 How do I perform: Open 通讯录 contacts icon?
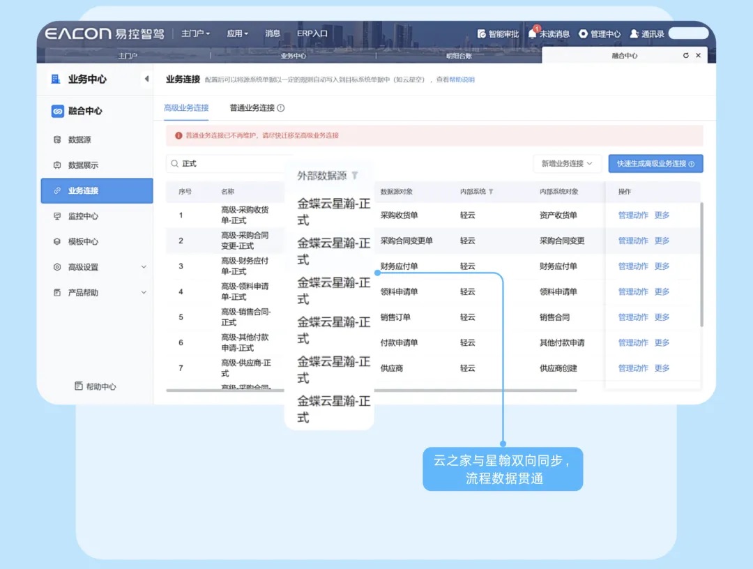[634, 33]
